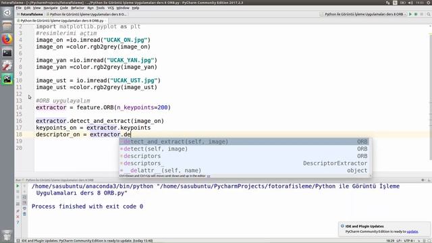This screenshot has height=243, width=432.
Task: Click the file breadcrumb in navigation bar
Action: point(86,14)
